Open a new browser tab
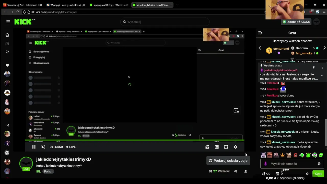The width and height of the screenshot is (327, 184). pos(177,5)
